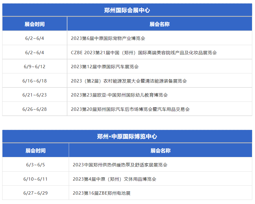This screenshot has width=255, height=204.
Task: Select 2023第20届郑州国际汽车后市场博览会暨汽车用品交易会
Action: point(130,109)
